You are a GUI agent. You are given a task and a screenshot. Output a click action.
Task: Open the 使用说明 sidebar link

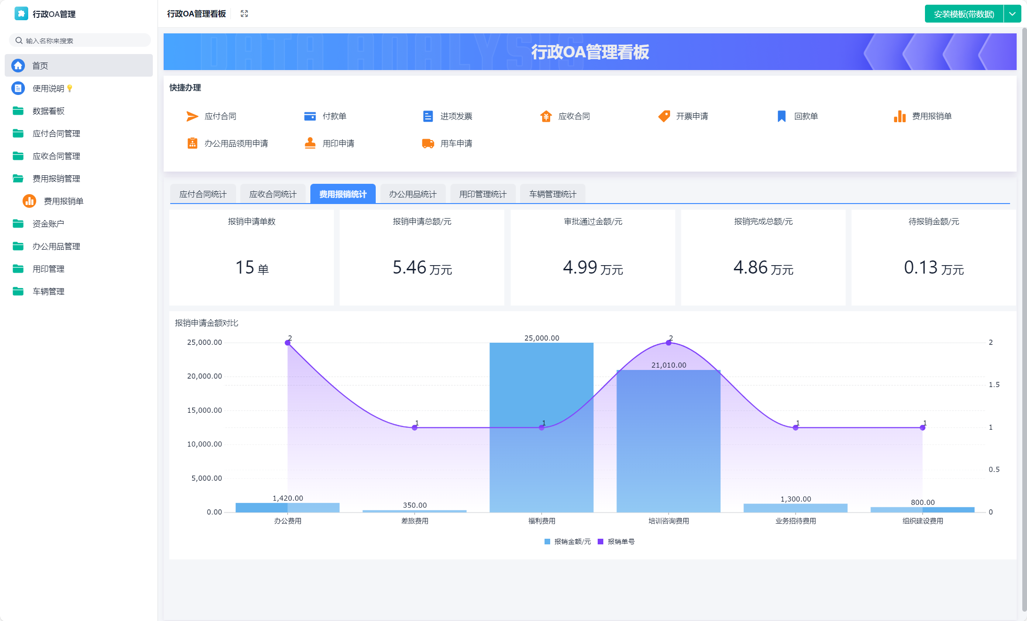pyautogui.click(x=48, y=88)
